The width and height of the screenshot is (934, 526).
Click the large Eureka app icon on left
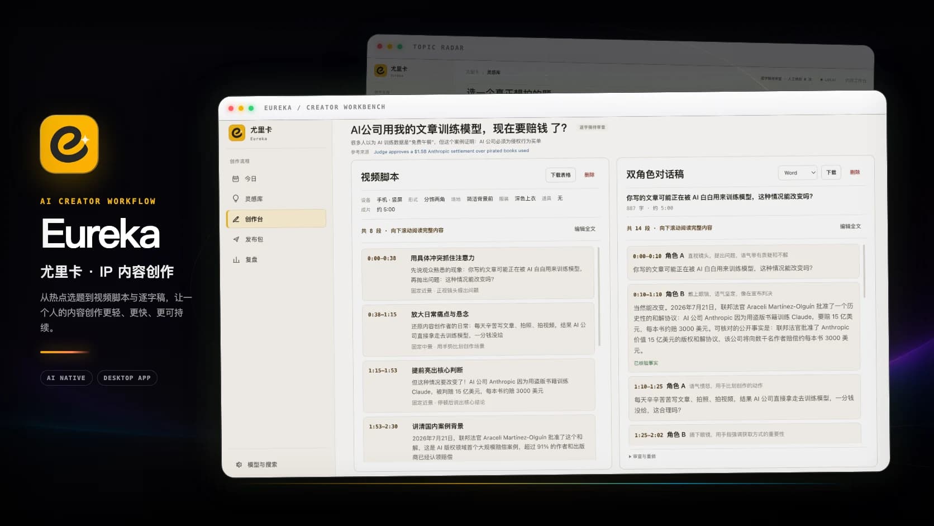(69, 144)
